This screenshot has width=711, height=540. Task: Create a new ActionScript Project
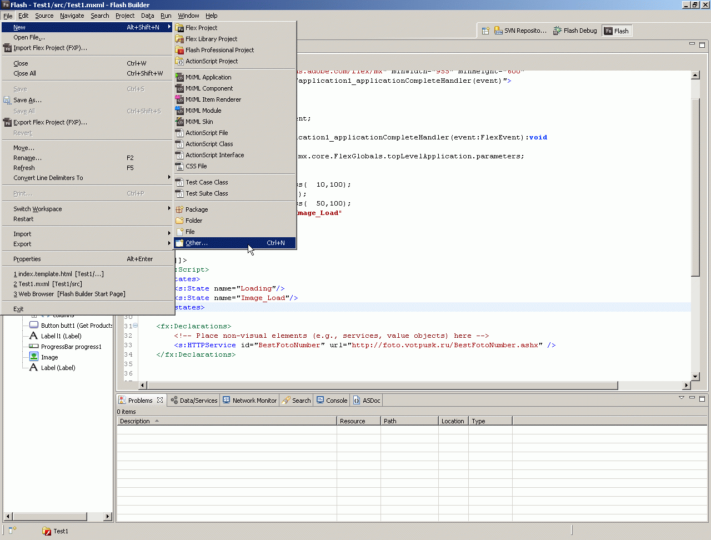coord(235,61)
